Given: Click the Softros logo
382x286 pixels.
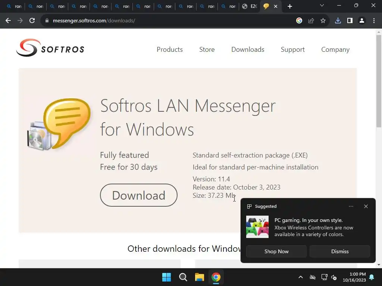Looking at the screenshot, I should (x=50, y=48).
